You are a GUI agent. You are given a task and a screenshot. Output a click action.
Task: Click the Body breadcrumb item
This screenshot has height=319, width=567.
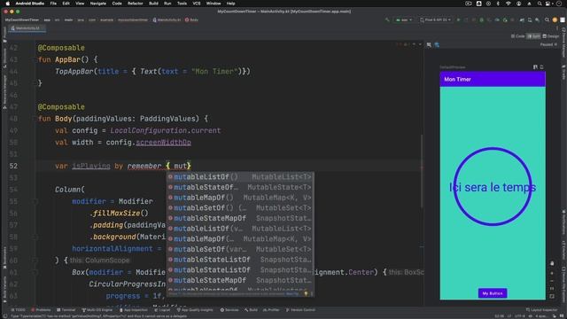[191, 19]
